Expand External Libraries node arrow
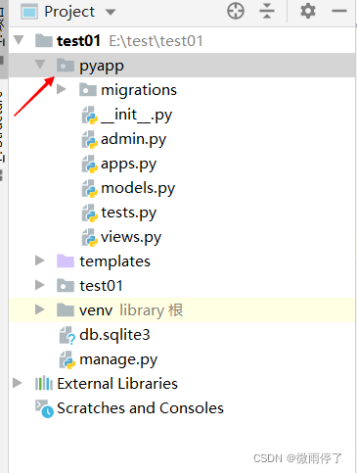357x473 pixels. pyautogui.click(x=18, y=383)
